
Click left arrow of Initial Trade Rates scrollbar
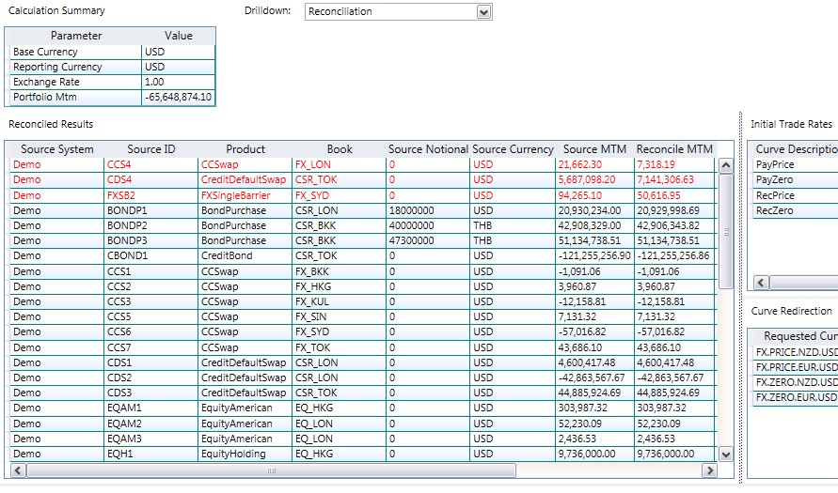point(761,283)
